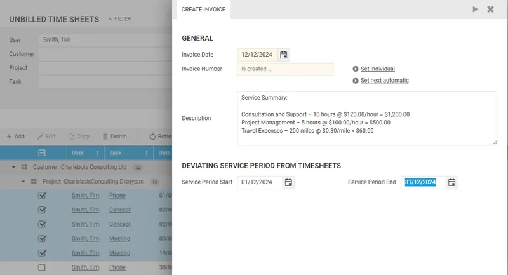Viewport: 508px width, 275px height.
Task: Toggle the select-all checkbox in table header
Action: tap(42, 152)
